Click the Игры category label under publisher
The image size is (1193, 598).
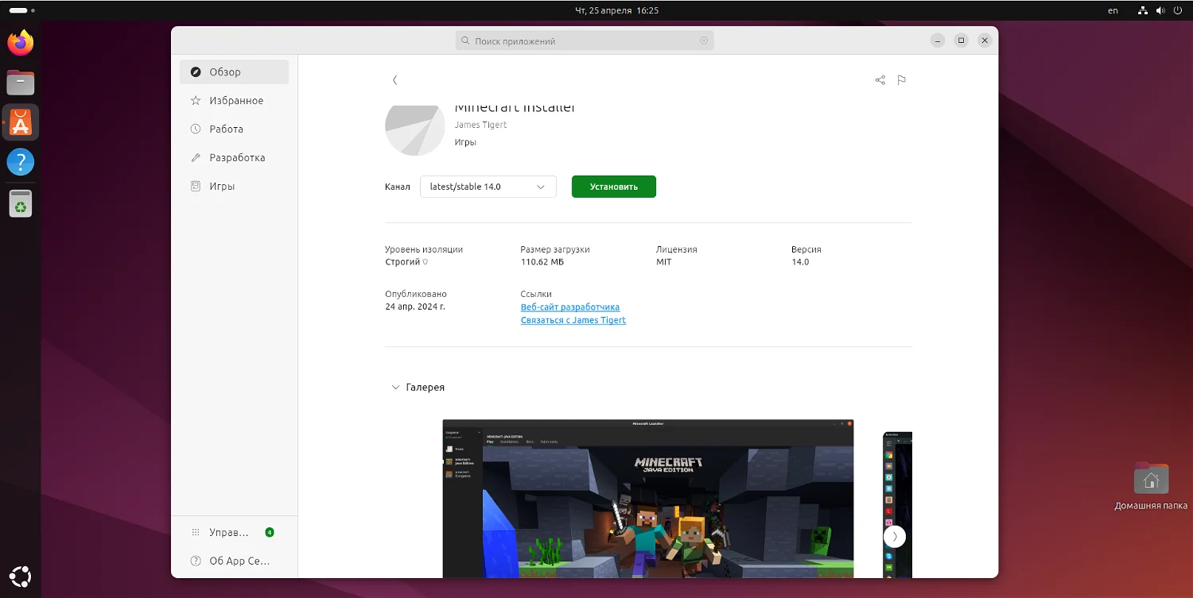pos(465,142)
